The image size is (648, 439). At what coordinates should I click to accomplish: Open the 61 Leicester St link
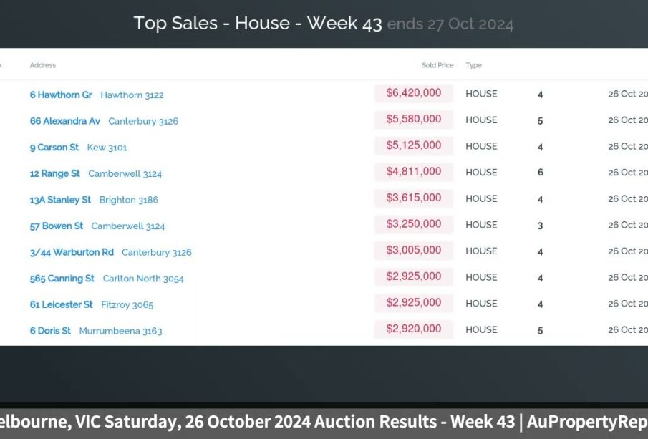pyautogui.click(x=62, y=304)
